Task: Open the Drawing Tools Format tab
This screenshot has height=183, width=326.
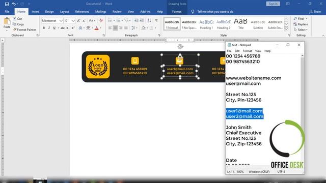Action: tap(177, 12)
